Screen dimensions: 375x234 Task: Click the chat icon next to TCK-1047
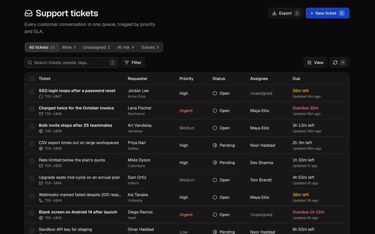pos(41,96)
